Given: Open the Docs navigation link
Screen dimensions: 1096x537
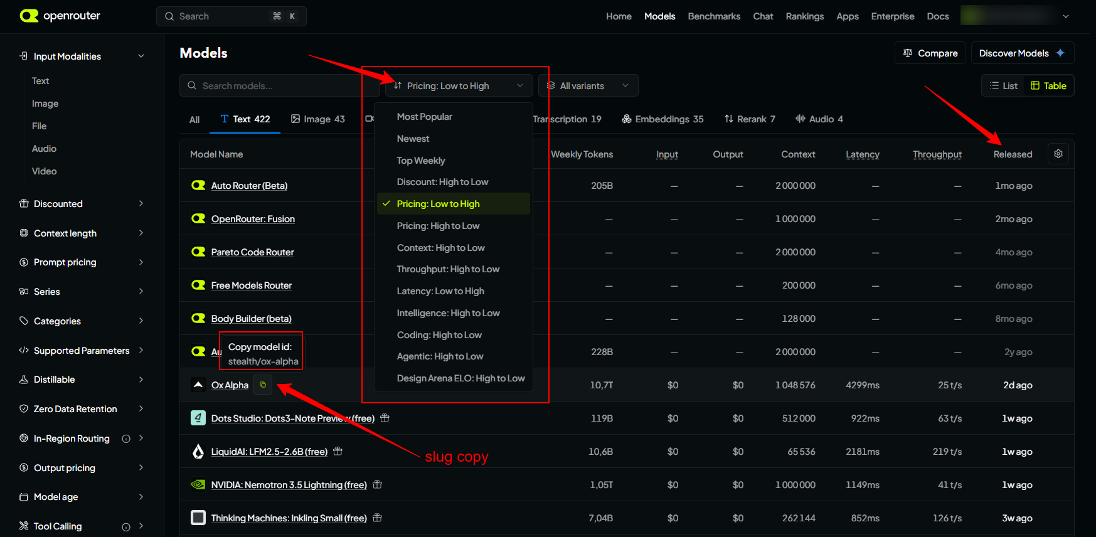Looking at the screenshot, I should point(938,16).
